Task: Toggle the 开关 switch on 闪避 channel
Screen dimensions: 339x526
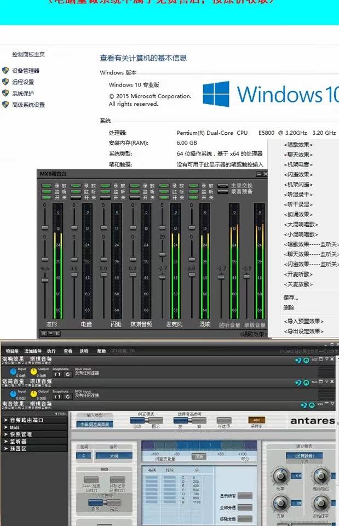Action: tap(105, 198)
